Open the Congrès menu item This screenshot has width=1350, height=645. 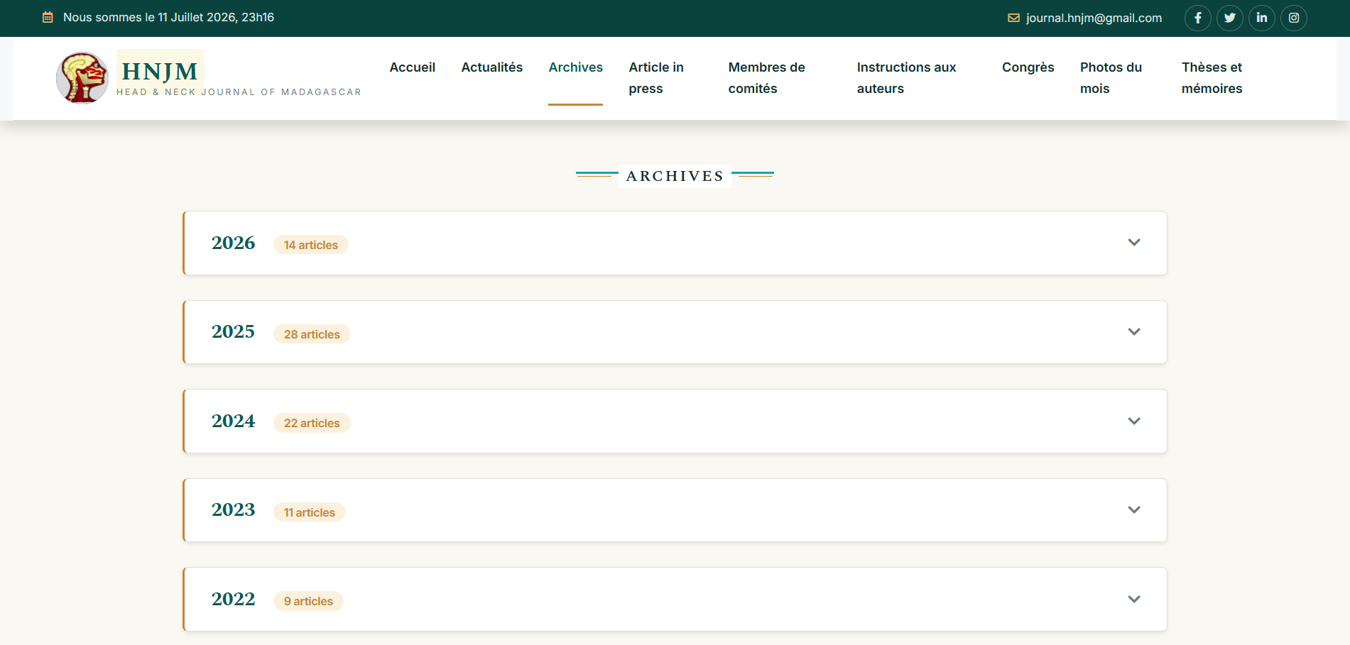click(x=1028, y=67)
